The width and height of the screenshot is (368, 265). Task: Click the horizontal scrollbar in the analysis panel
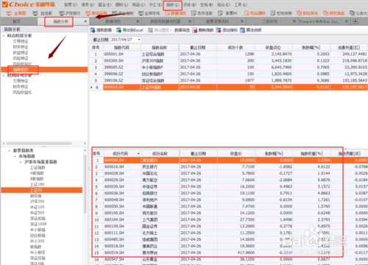click(x=39, y=144)
